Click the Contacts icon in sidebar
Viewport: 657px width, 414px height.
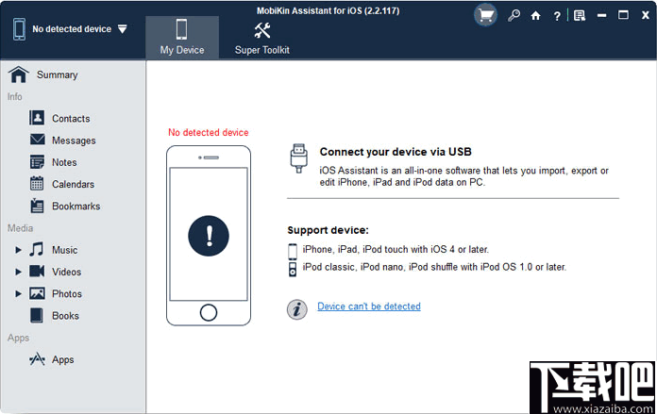[x=37, y=118]
